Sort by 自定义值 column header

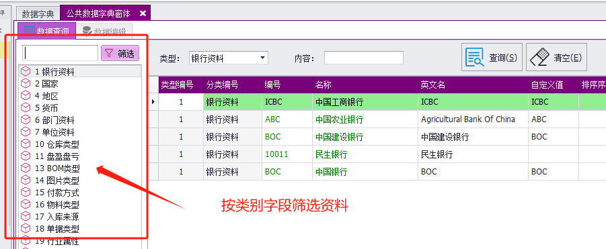554,85
